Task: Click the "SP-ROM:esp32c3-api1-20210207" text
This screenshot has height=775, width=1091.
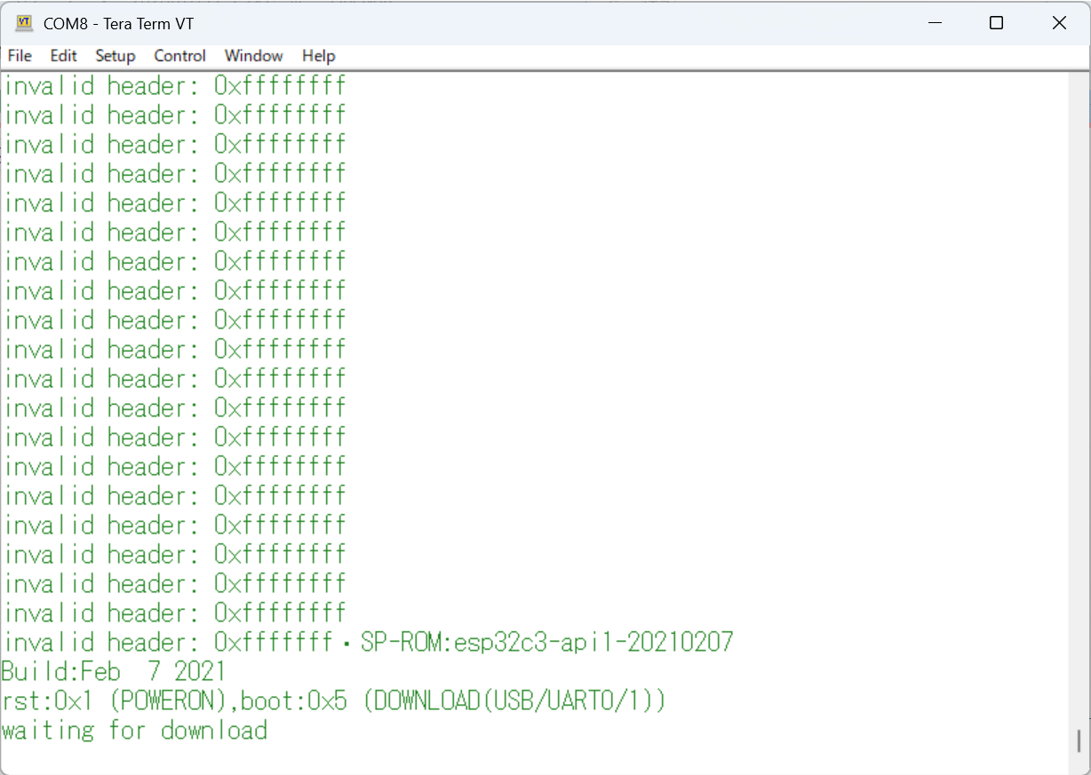Action: pyautogui.click(x=546, y=642)
